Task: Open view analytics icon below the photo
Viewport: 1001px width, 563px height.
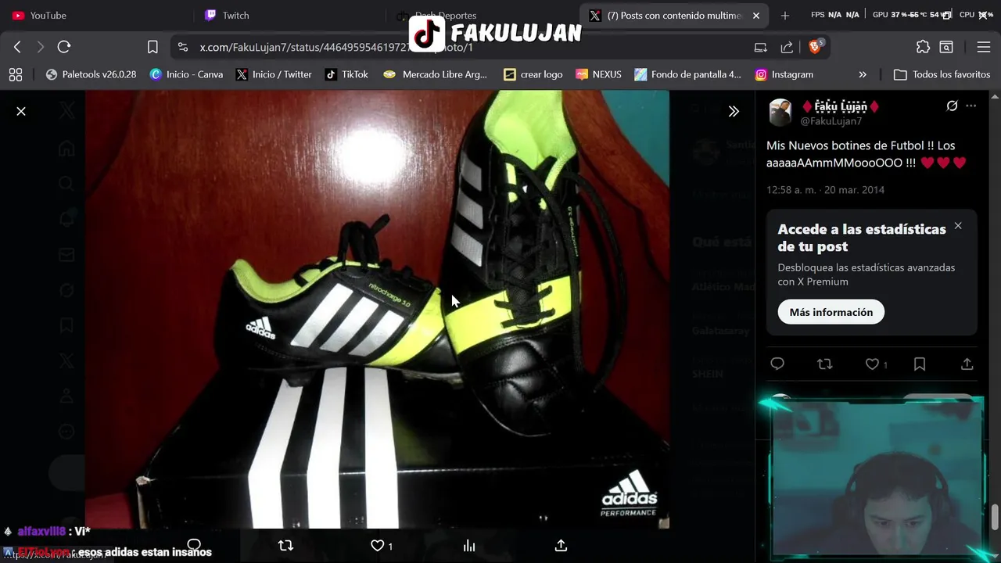Action: pyautogui.click(x=469, y=545)
